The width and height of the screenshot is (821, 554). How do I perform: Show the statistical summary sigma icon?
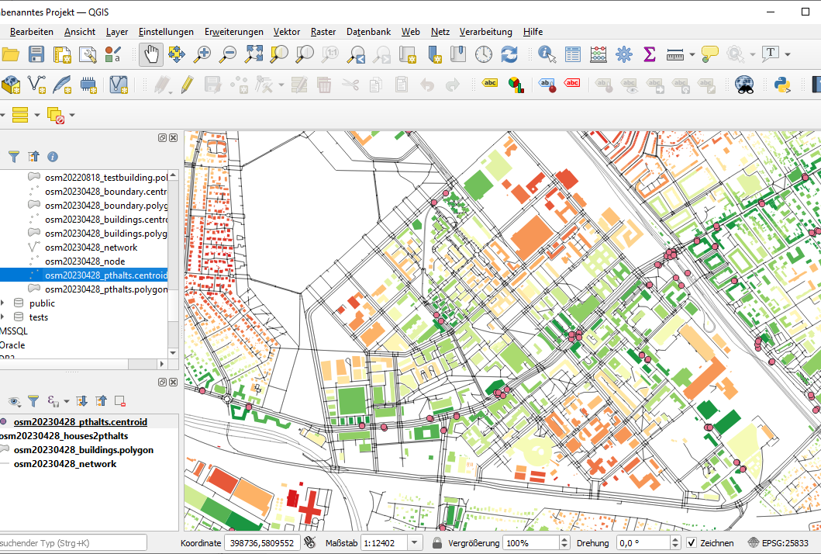point(650,54)
